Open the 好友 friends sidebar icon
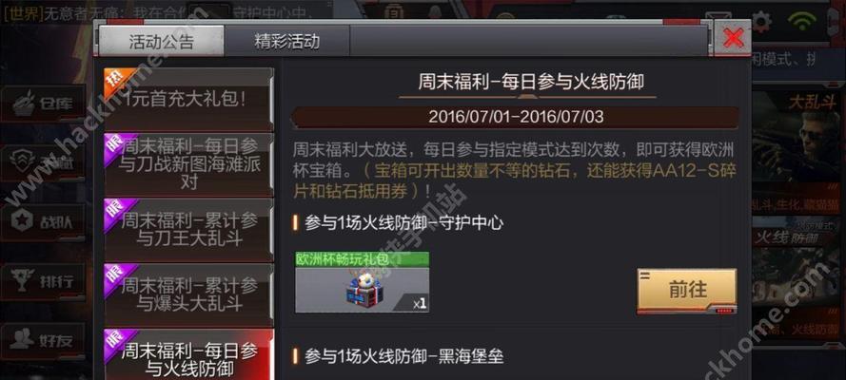 click(x=43, y=340)
